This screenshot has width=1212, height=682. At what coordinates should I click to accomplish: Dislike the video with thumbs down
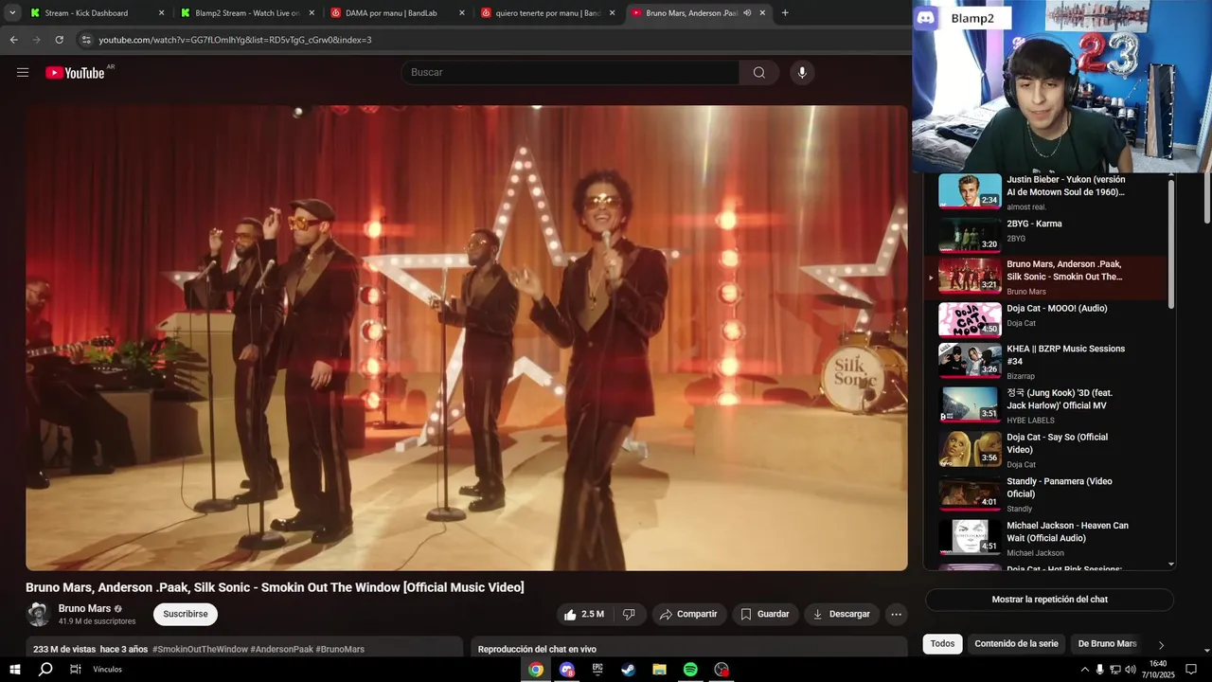629,614
